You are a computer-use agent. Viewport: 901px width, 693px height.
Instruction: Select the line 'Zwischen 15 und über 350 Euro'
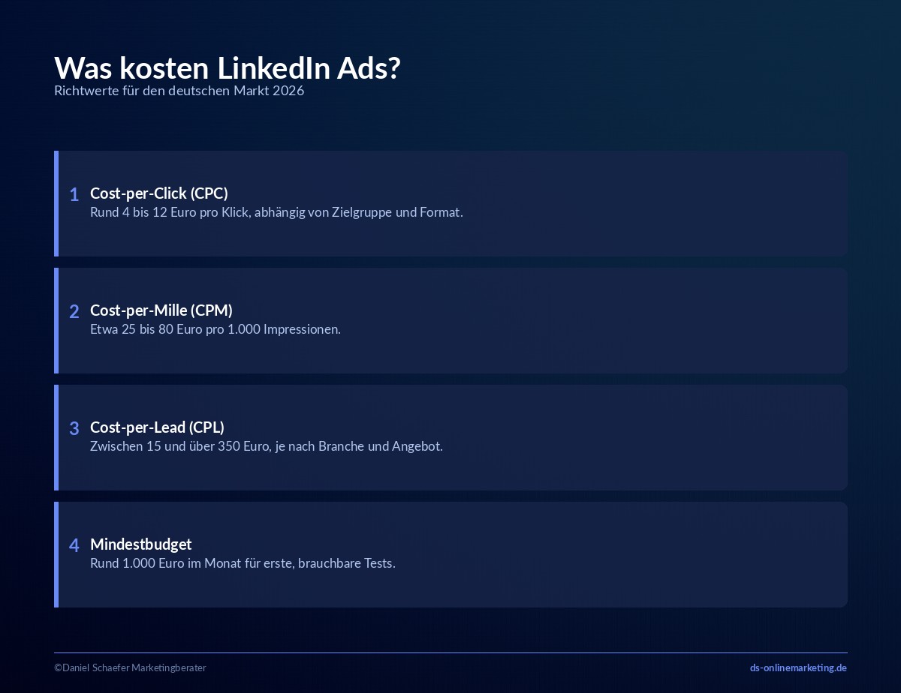(179, 446)
